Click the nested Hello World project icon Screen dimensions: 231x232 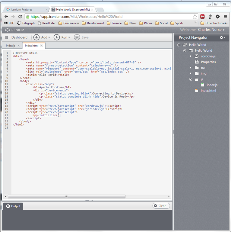click(x=191, y=50)
